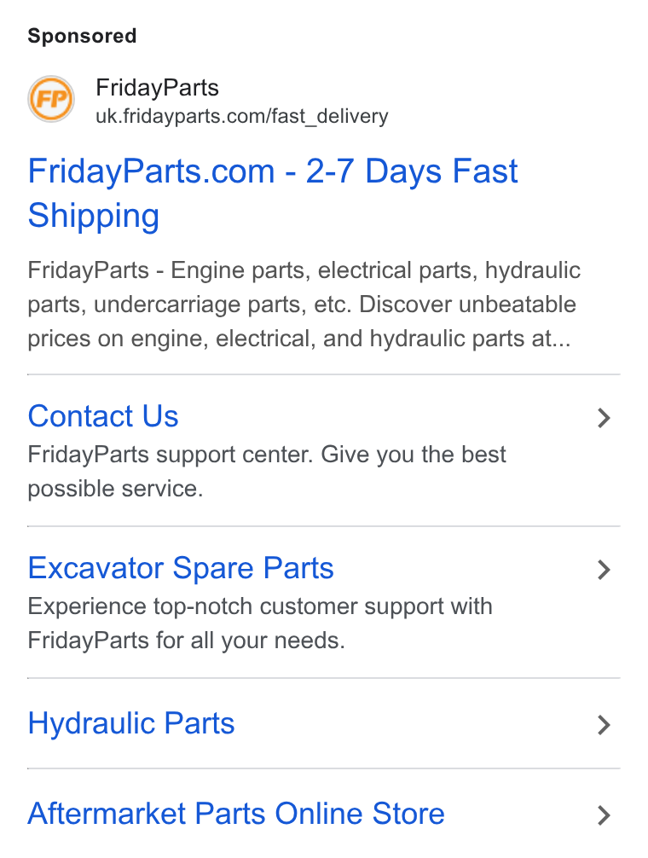Click 'FridayParts for all your needs.' line
The height and width of the screenshot is (858, 648).
point(187,641)
